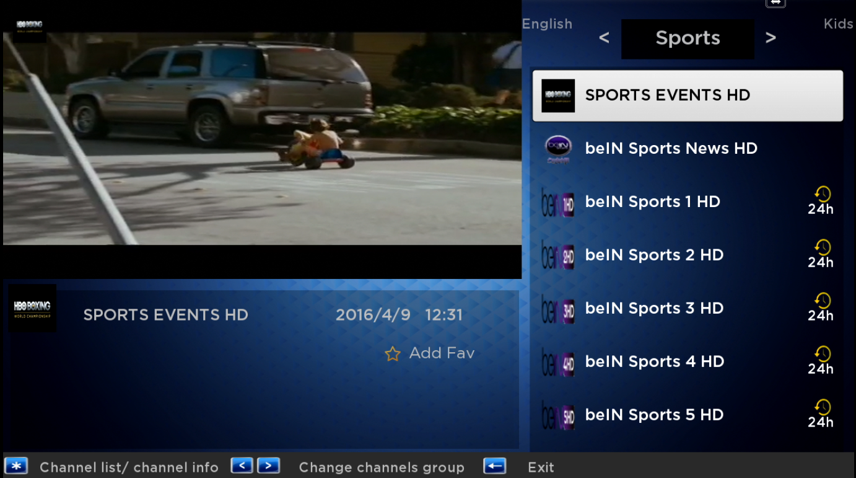Click the star icon next to Add Fav
The width and height of the screenshot is (856, 478).
[x=392, y=354]
